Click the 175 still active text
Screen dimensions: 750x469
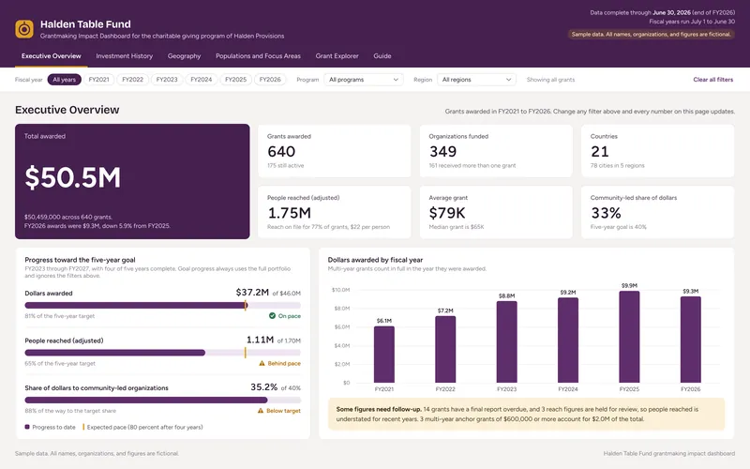[x=286, y=166]
